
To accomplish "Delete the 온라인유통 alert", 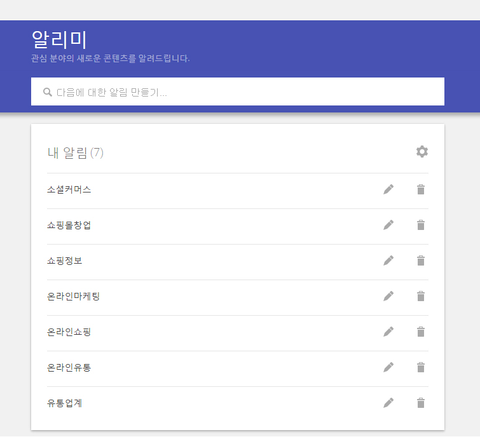I will 420,367.
